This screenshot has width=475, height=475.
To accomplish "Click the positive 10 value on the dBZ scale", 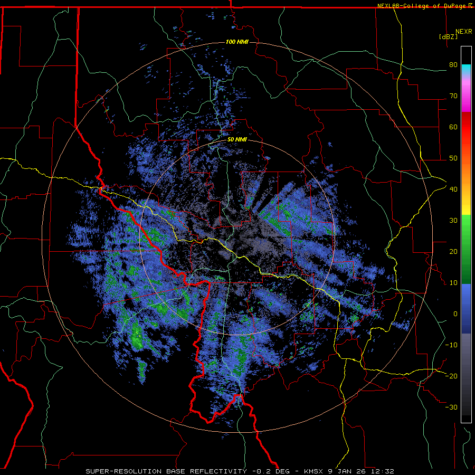I will [x=453, y=283].
